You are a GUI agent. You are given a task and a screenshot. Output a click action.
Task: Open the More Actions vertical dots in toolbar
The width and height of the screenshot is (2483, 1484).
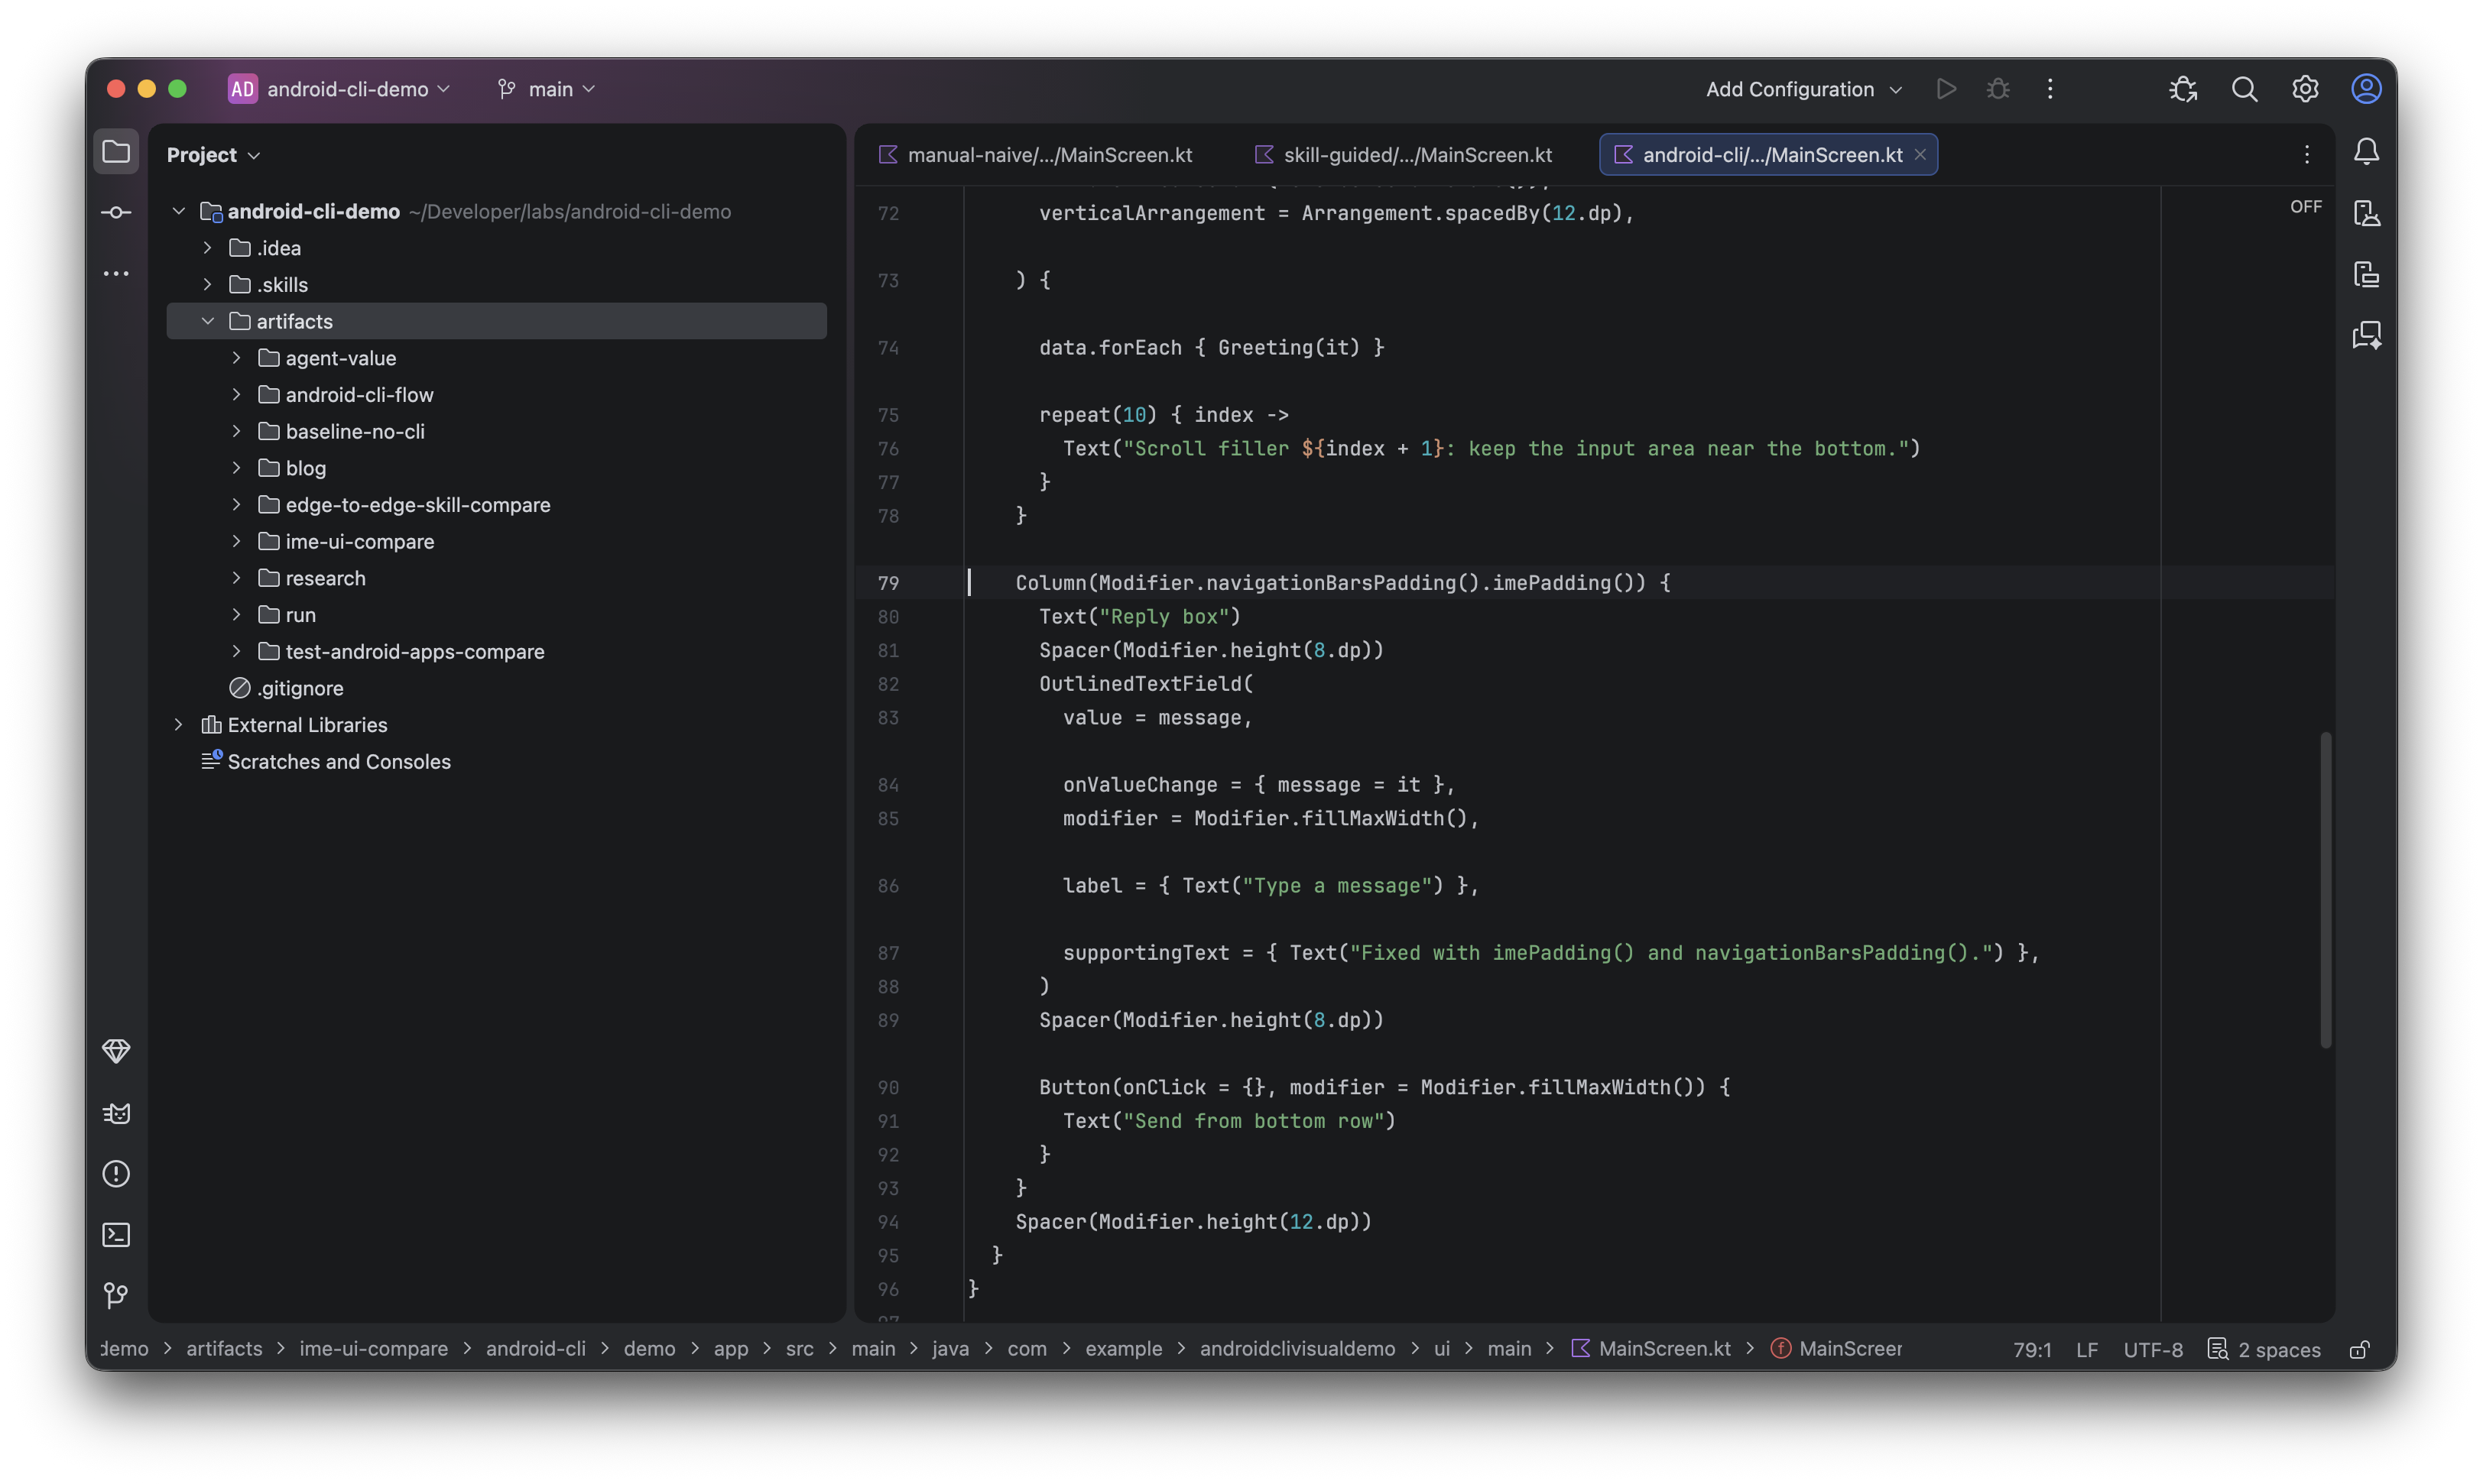tap(2050, 89)
